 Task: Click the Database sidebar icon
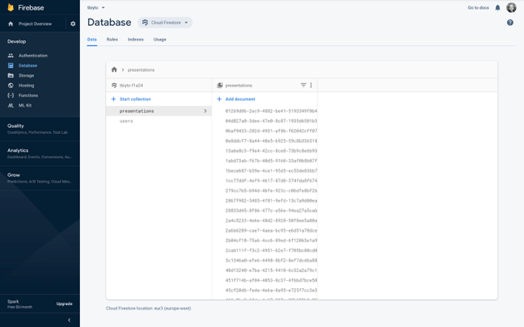tap(11, 65)
